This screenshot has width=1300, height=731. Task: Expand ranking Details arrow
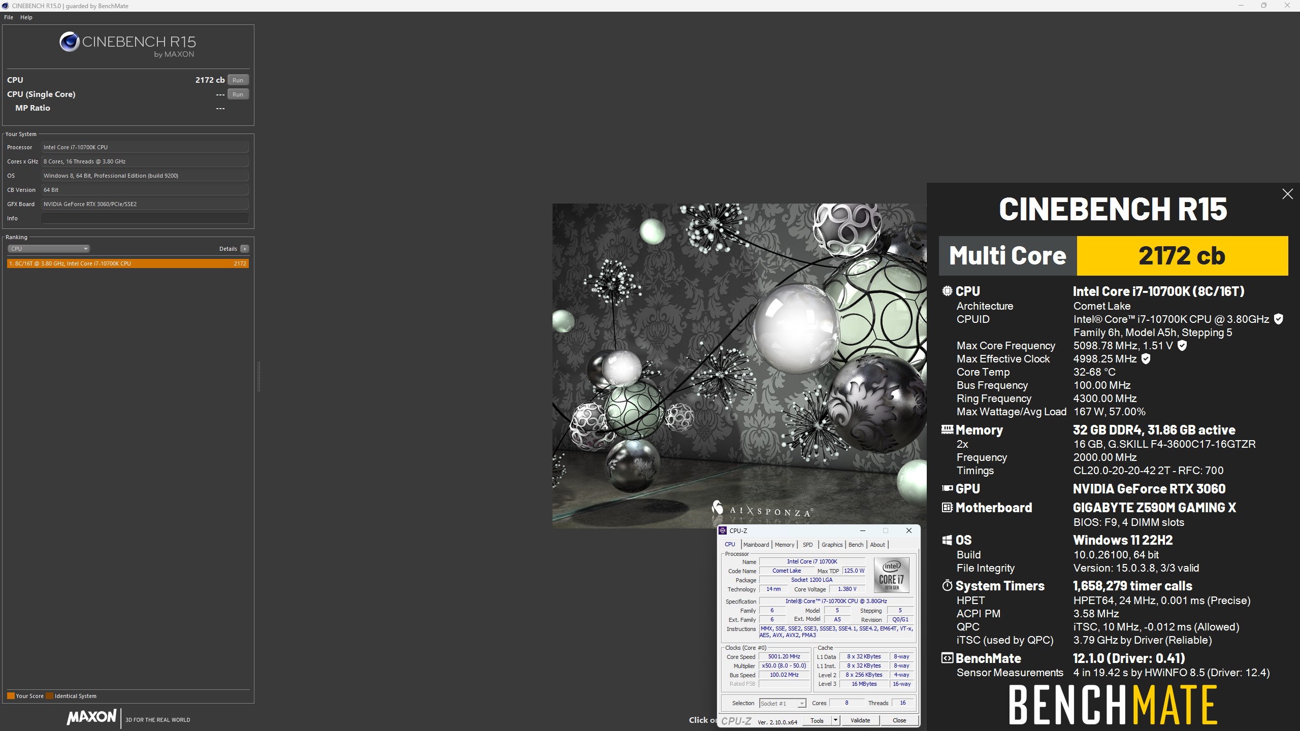(245, 249)
